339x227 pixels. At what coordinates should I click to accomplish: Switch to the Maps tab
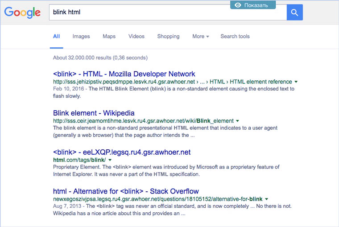(109, 37)
